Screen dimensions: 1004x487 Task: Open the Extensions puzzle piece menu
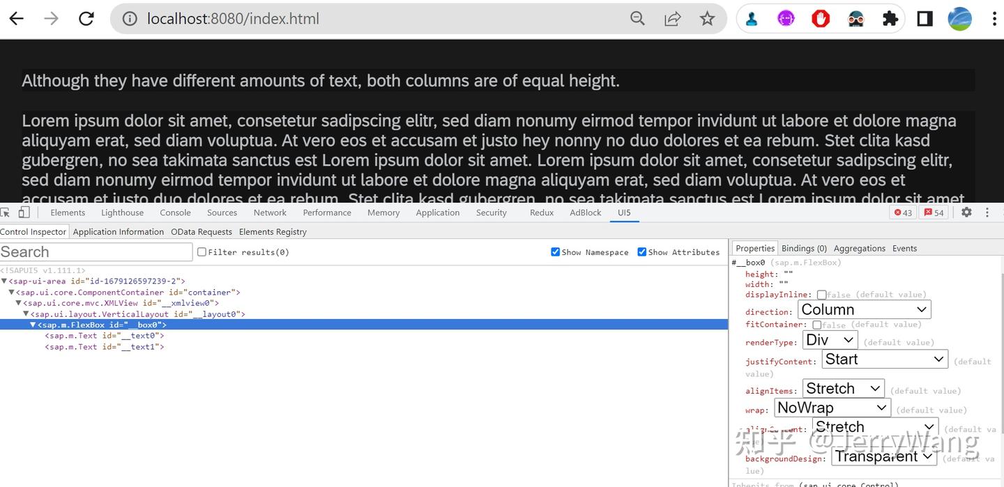[x=890, y=19]
